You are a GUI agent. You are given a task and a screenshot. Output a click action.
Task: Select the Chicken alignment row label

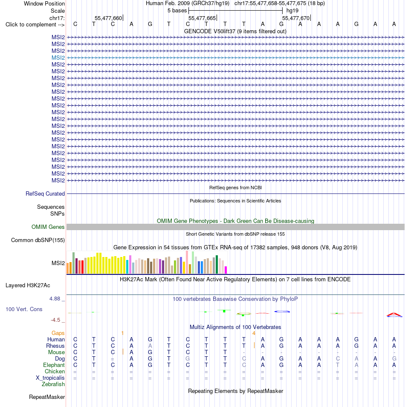[55, 372]
